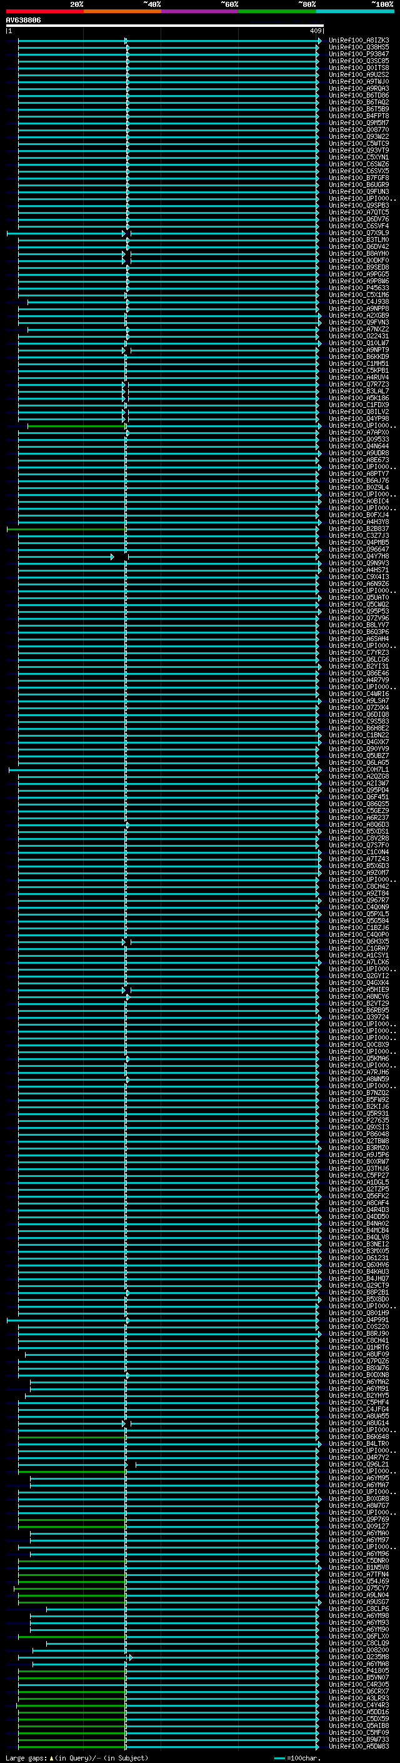Select hit UniRef100_C3Z7J3
Image resolution: width=400 pixels, height=1763 pixels.
tap(359, 536)
